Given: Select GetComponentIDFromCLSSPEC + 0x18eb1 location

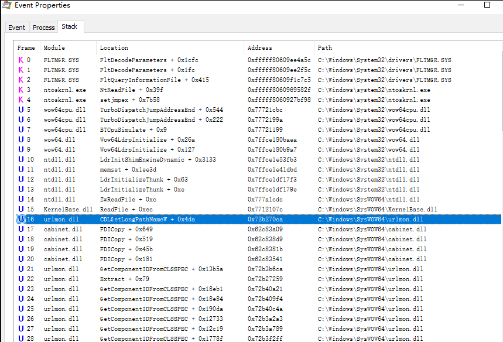Looking at the screenshot, I should [x=162, y=289].
